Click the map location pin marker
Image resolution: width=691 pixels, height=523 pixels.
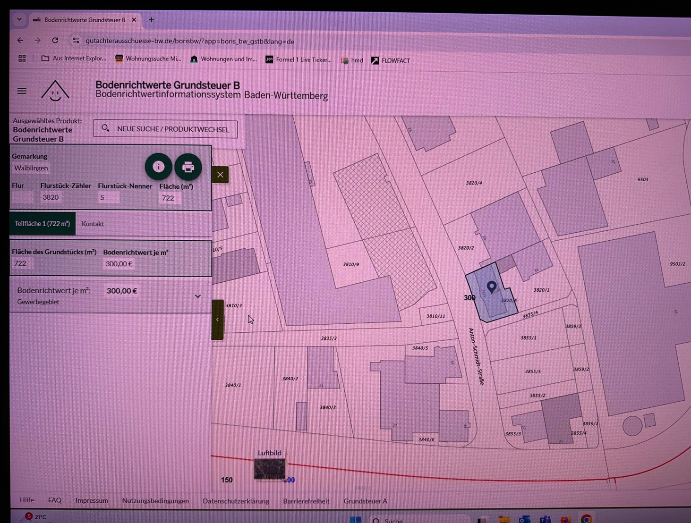pyautogui.click(x=491, y=287)
